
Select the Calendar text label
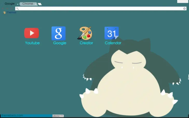pos(113,43)
